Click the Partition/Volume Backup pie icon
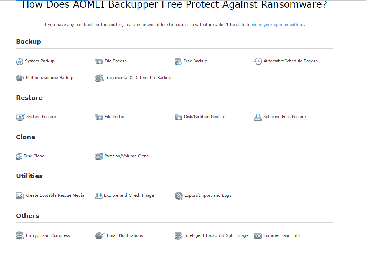The width and height of the screenshot is (366, 264). (20, 78)
